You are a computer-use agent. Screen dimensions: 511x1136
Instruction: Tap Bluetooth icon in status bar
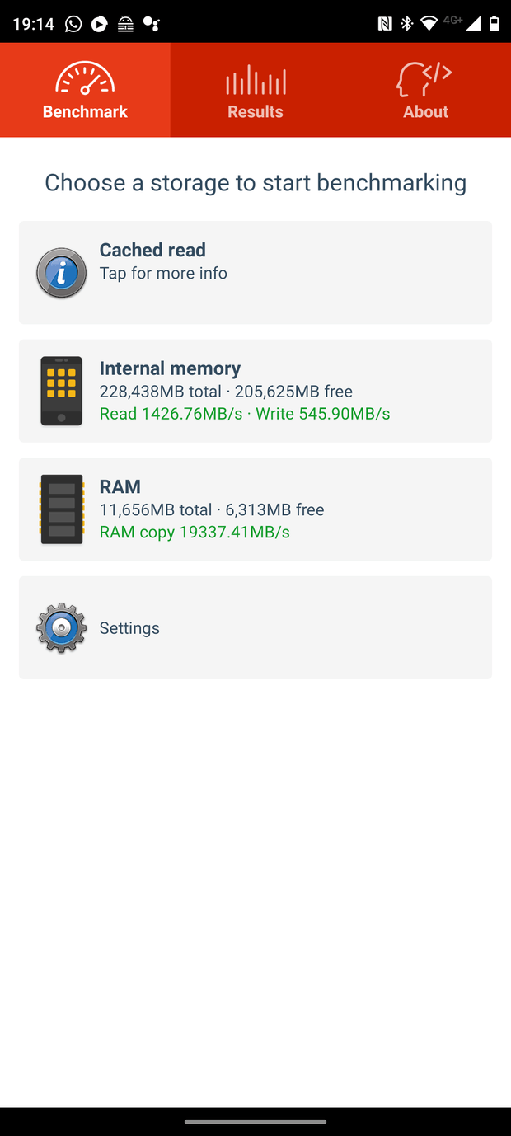click(x=406, y=24)
